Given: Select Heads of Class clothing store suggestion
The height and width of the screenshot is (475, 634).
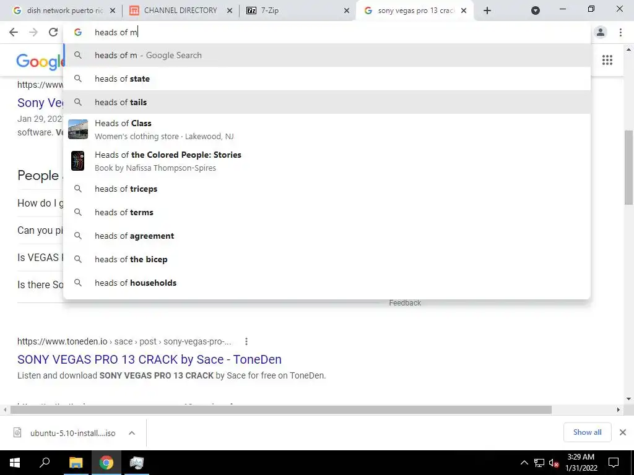Looking at the screenshot, I should click(x=327, y=129).
